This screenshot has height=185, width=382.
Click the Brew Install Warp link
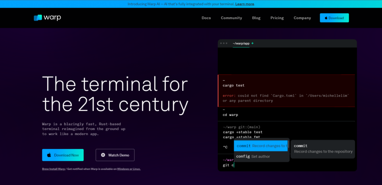[54, 169]
